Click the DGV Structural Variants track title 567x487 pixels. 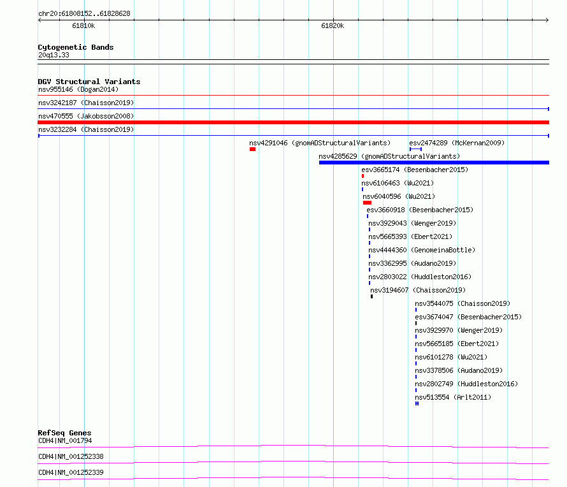[89, 82]
